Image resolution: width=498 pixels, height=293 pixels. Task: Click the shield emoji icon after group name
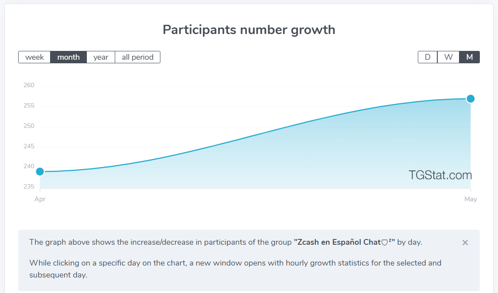click(384, 242)
